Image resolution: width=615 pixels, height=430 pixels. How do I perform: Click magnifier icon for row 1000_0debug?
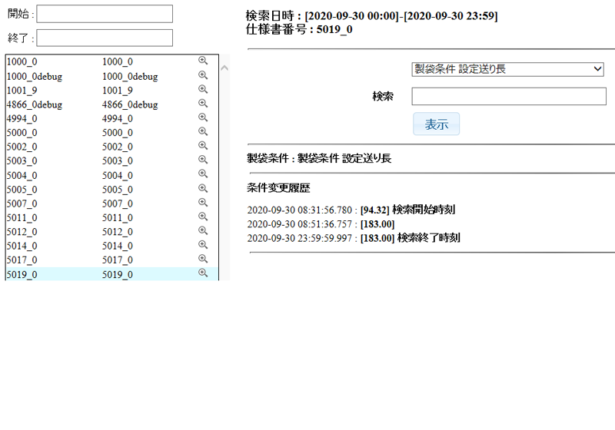[203, 75]
